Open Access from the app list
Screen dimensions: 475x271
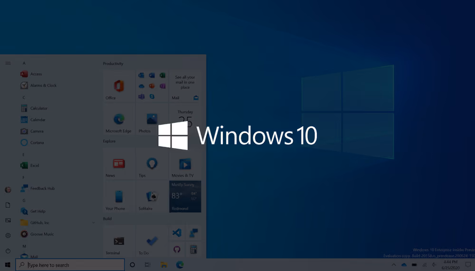coord(57,74)
